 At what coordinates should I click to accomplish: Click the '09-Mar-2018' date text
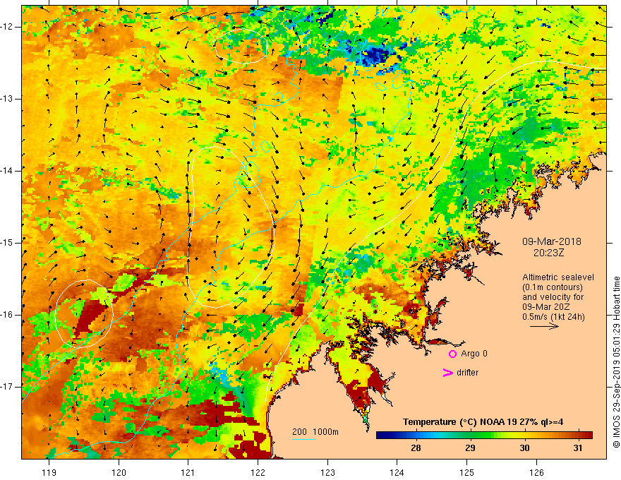click(552, 241)
